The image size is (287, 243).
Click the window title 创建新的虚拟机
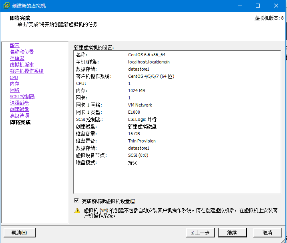(x=29, y=6)
